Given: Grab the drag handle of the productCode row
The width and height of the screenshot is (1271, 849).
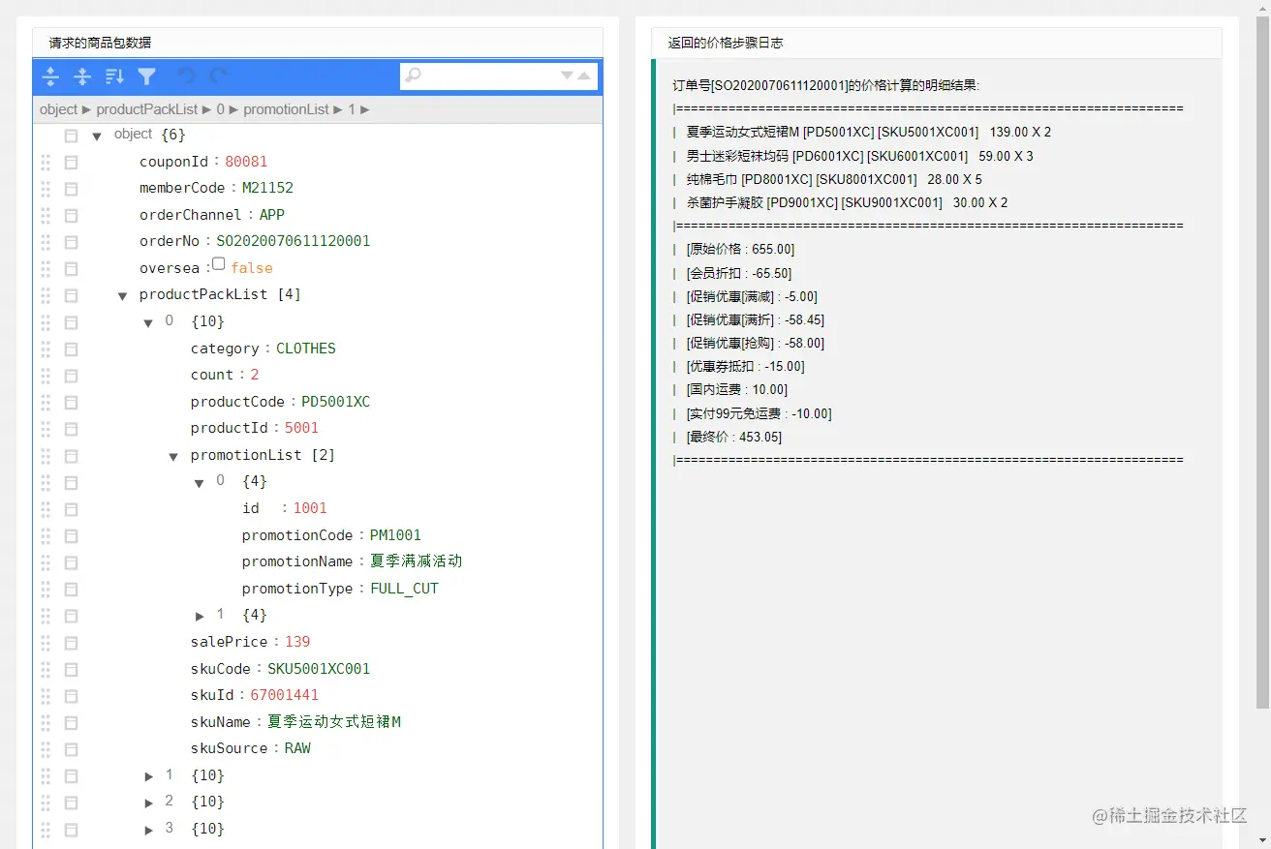Looking at the screenshot, I should (46, 402).
